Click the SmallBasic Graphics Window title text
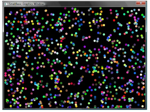Image resolution: width=150 pixels, height=112 pixels. (x=26, y=4)
